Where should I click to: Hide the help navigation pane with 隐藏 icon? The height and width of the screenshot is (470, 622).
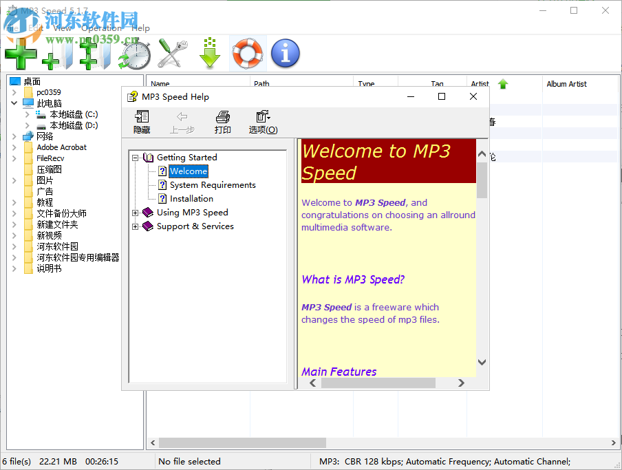coord(141,122)
